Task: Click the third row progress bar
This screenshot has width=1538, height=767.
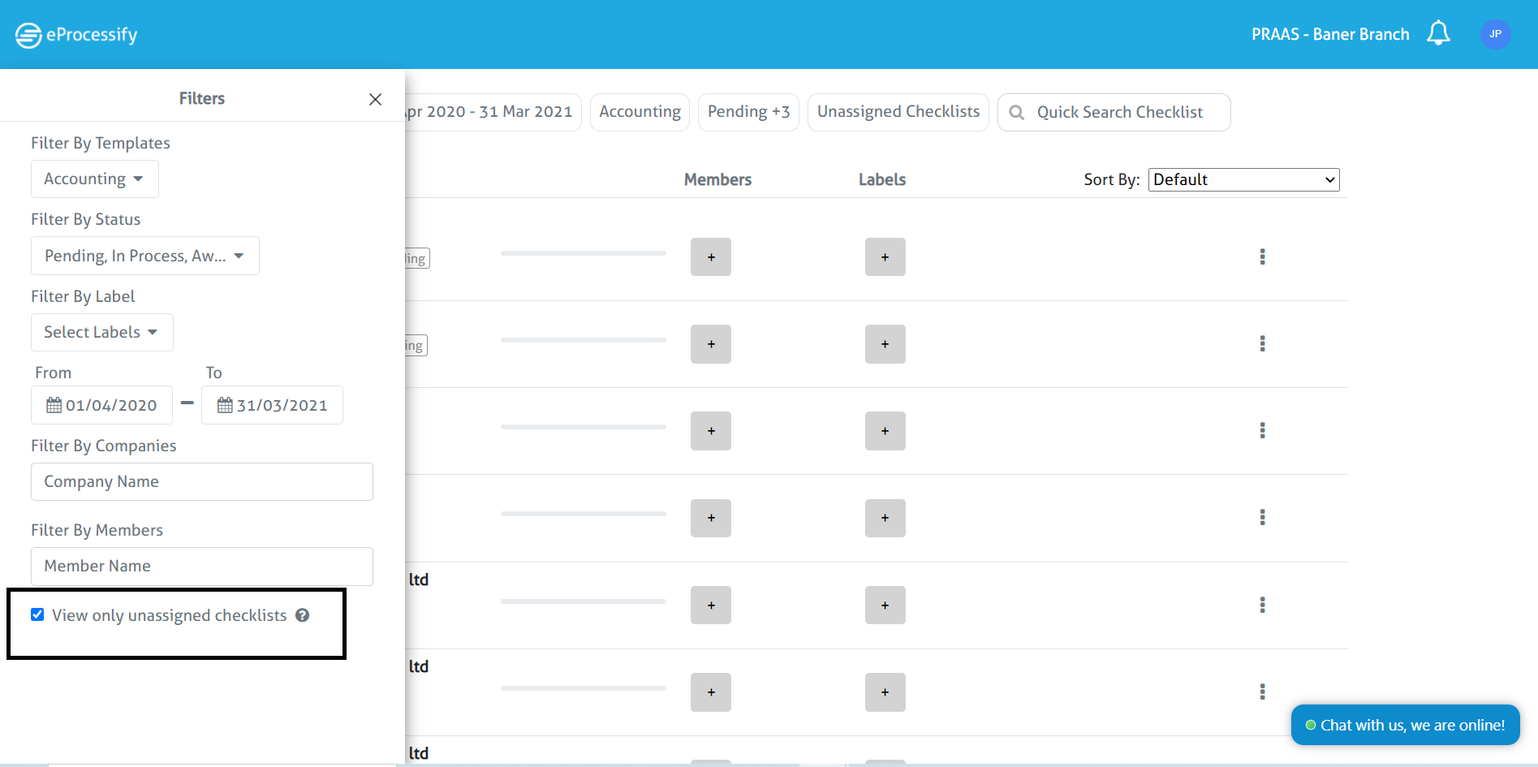Action: pos(584,427)
